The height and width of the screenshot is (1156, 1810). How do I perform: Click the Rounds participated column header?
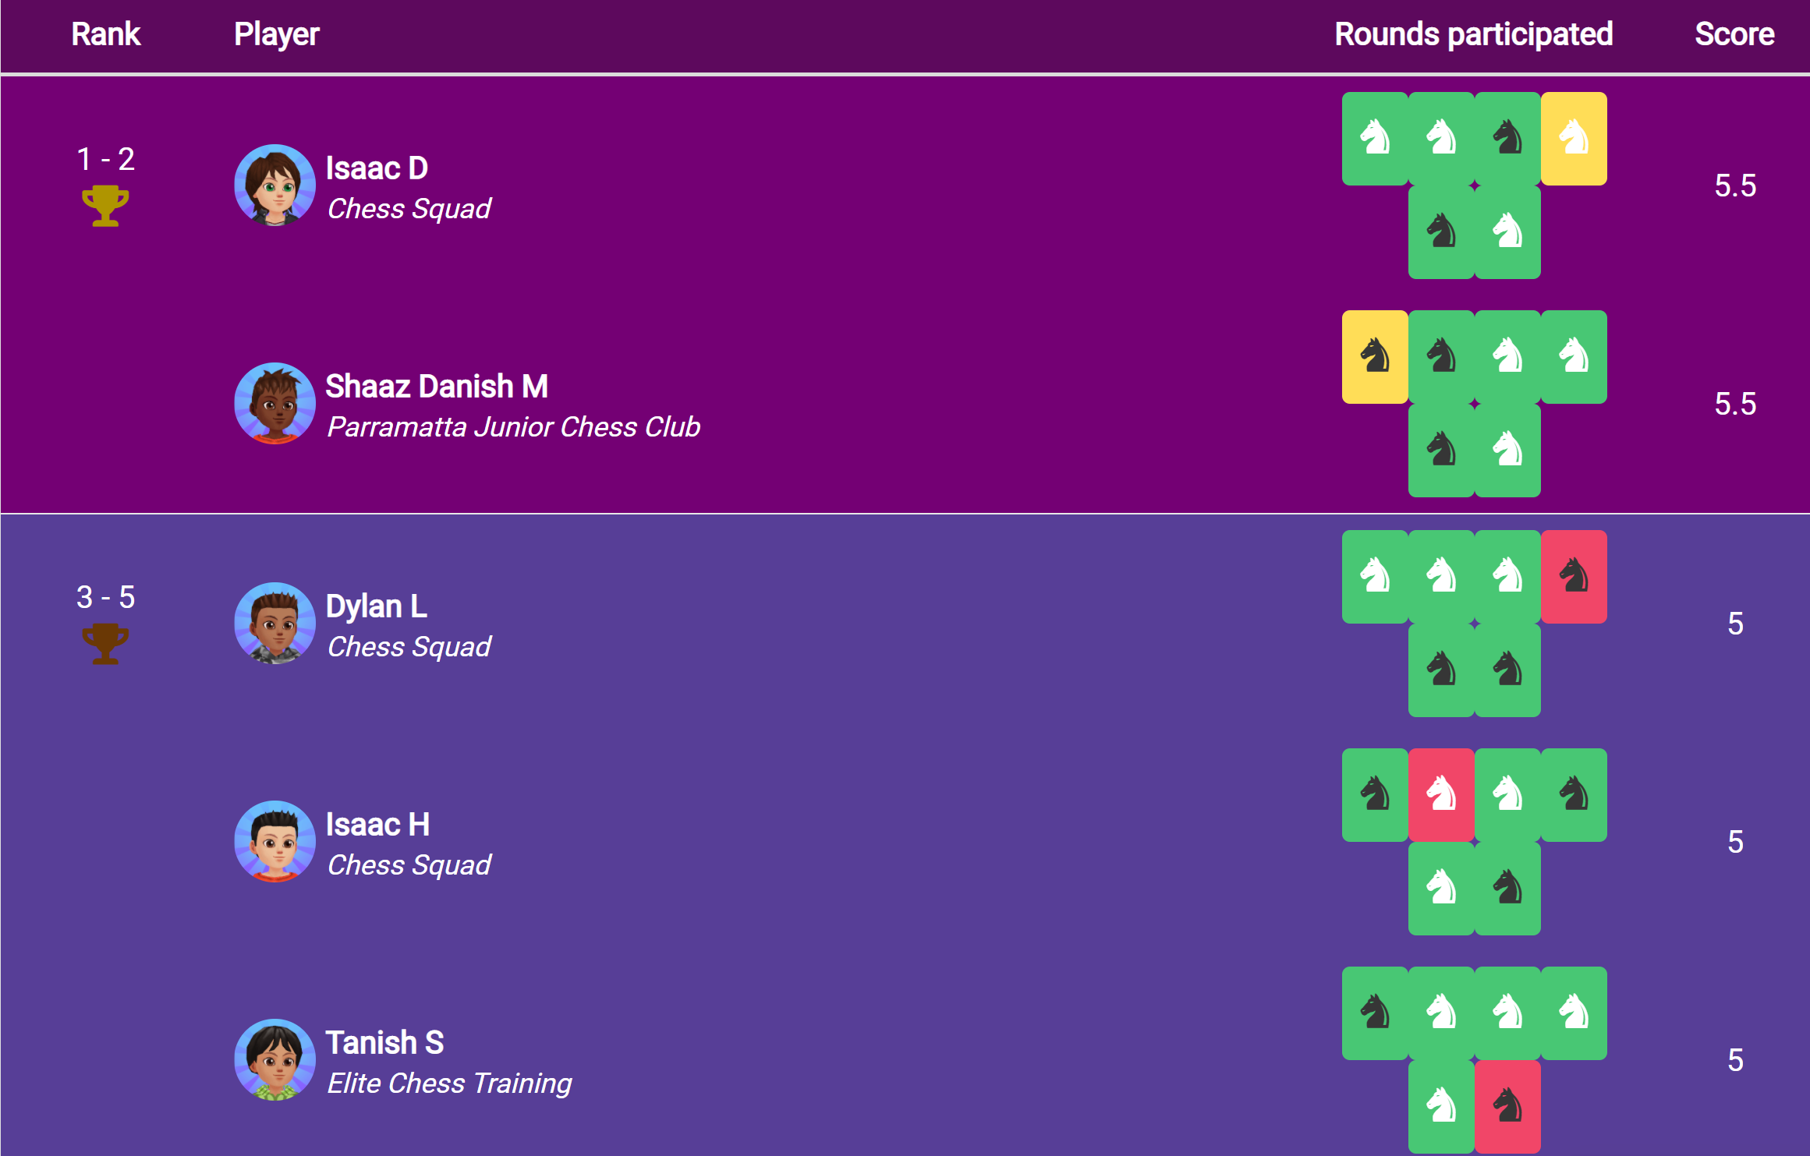click(x=1473, y=34)
